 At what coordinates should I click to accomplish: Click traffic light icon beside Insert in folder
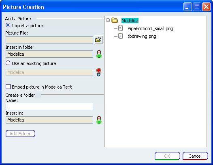point(99,54)
